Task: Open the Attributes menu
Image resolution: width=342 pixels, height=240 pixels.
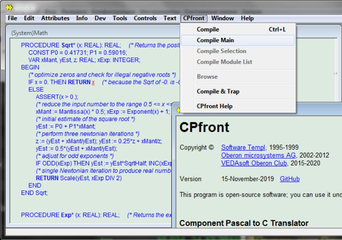Action: click(x=55, y=18)
